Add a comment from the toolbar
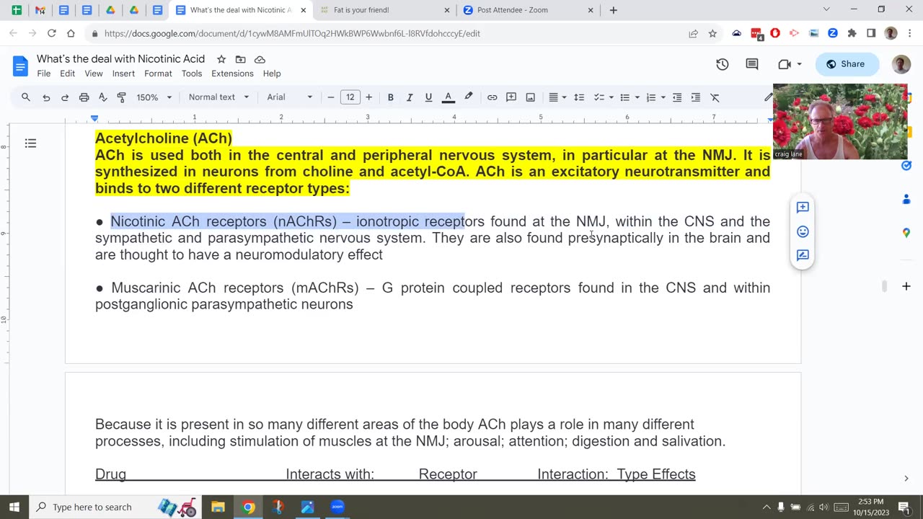Viewport: 923px width, 519px height. tap(511, 97)
